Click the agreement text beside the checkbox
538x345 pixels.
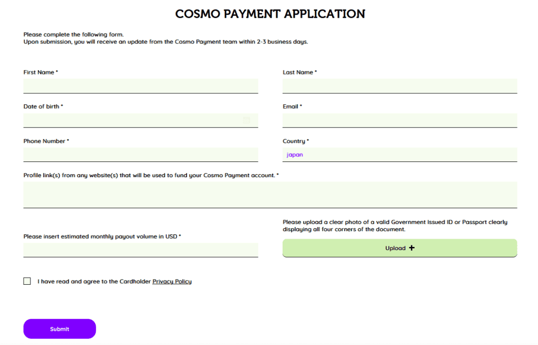(115, 282)
